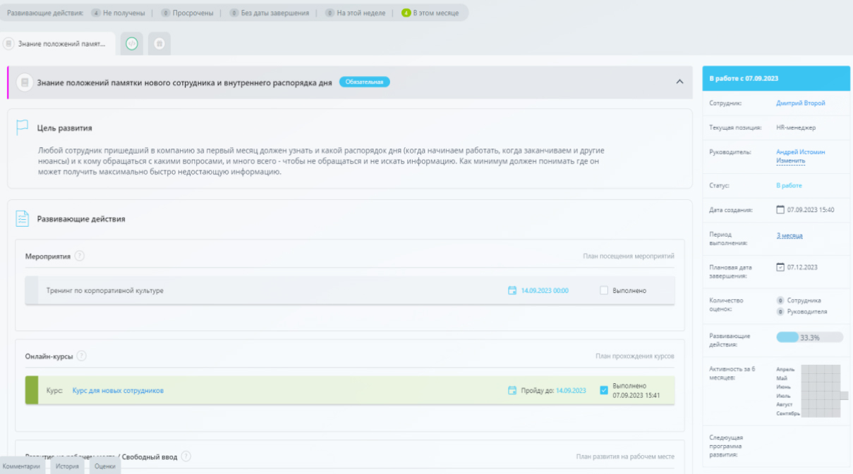Open the third tab with building icon
Image resolution: width=853 pixels, height=474 pixels.
[x=159, y=44]
